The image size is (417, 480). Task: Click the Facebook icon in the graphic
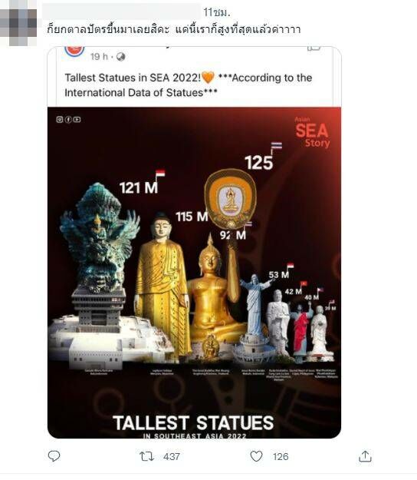[x=68, y=119]
